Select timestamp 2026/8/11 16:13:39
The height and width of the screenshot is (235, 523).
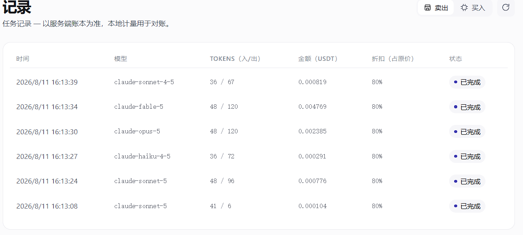47,82
